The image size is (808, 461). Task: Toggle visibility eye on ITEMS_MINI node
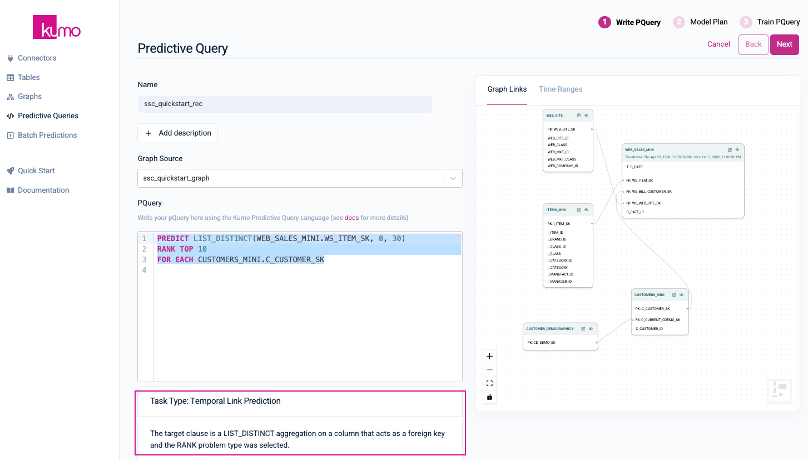pos(586,210)
